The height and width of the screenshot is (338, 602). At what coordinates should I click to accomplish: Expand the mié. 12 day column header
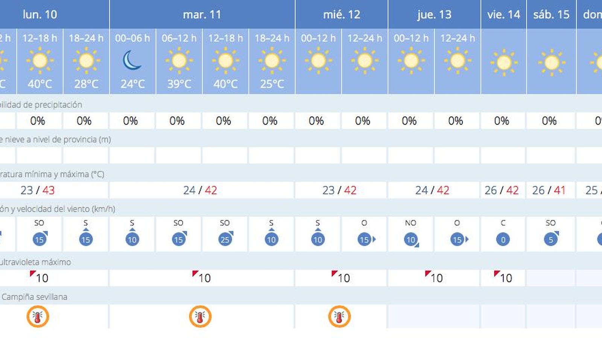[x=341, y=15]
